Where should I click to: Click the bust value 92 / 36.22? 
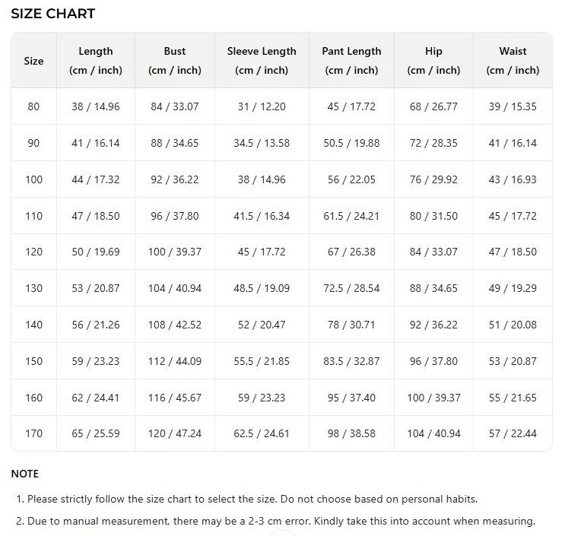click(x=175, y=179)
